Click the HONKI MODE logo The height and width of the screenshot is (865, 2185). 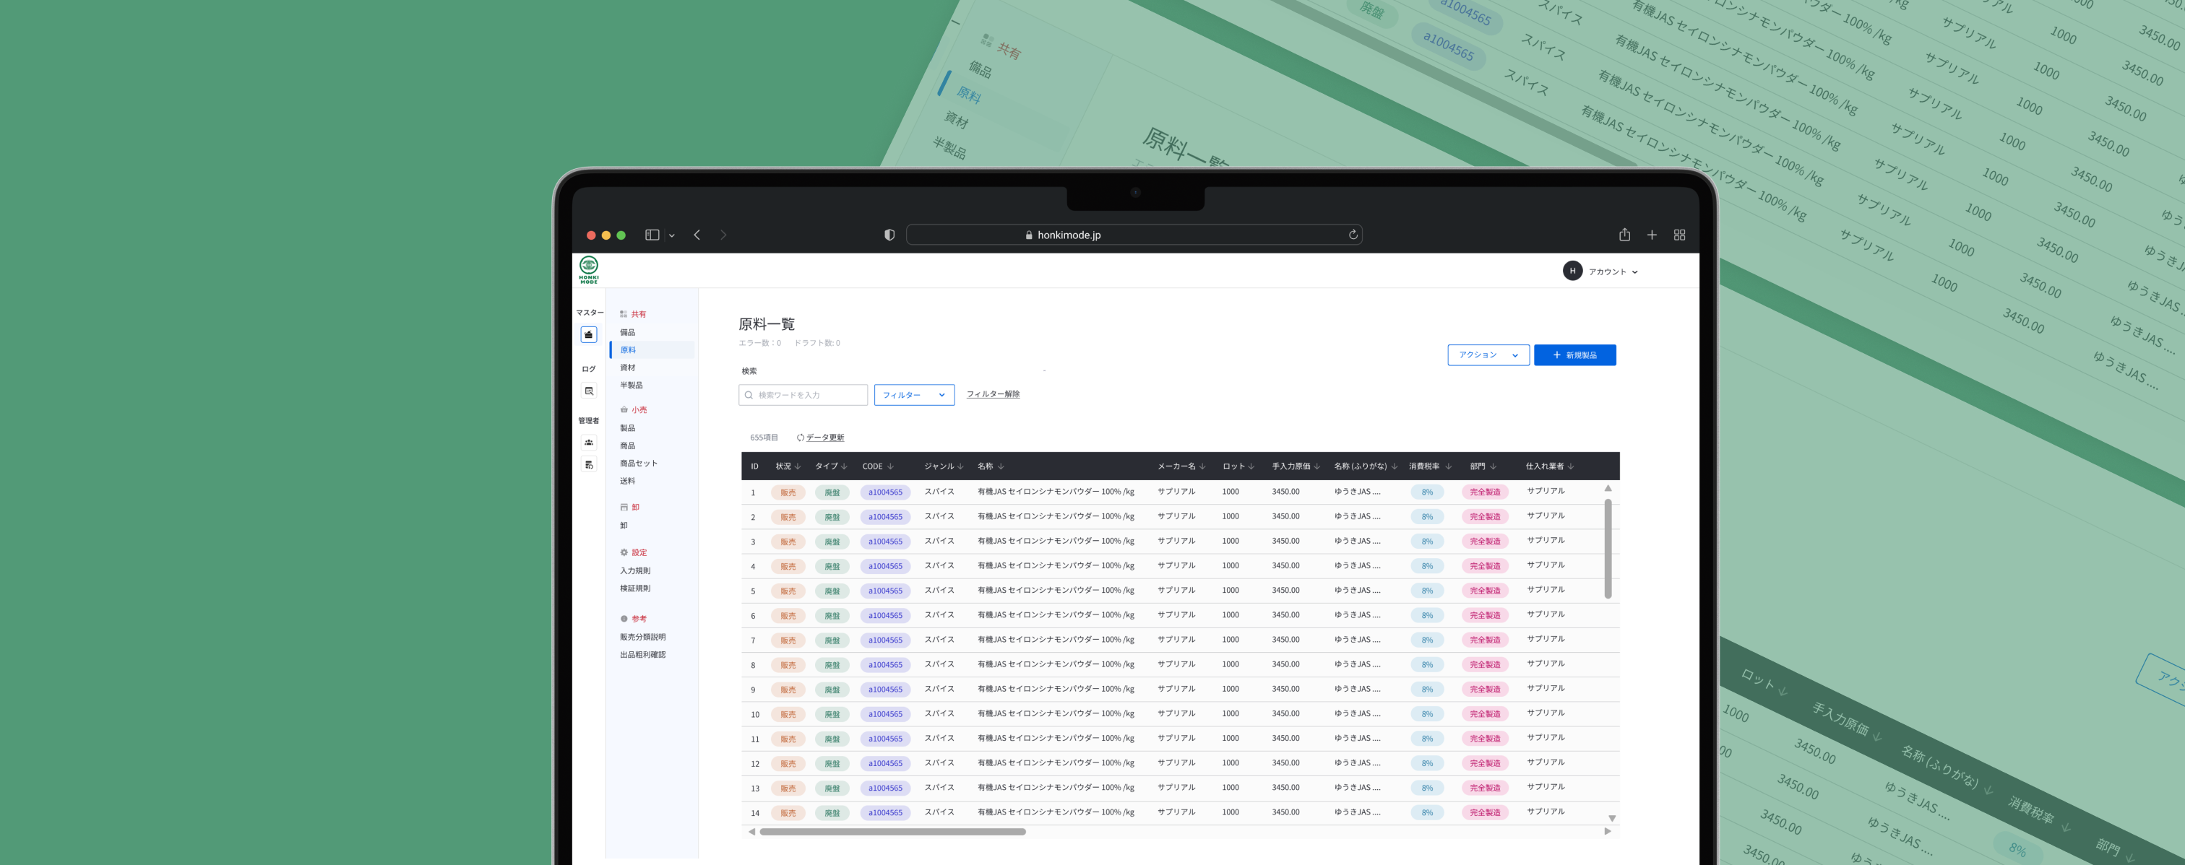coord(589,270)
